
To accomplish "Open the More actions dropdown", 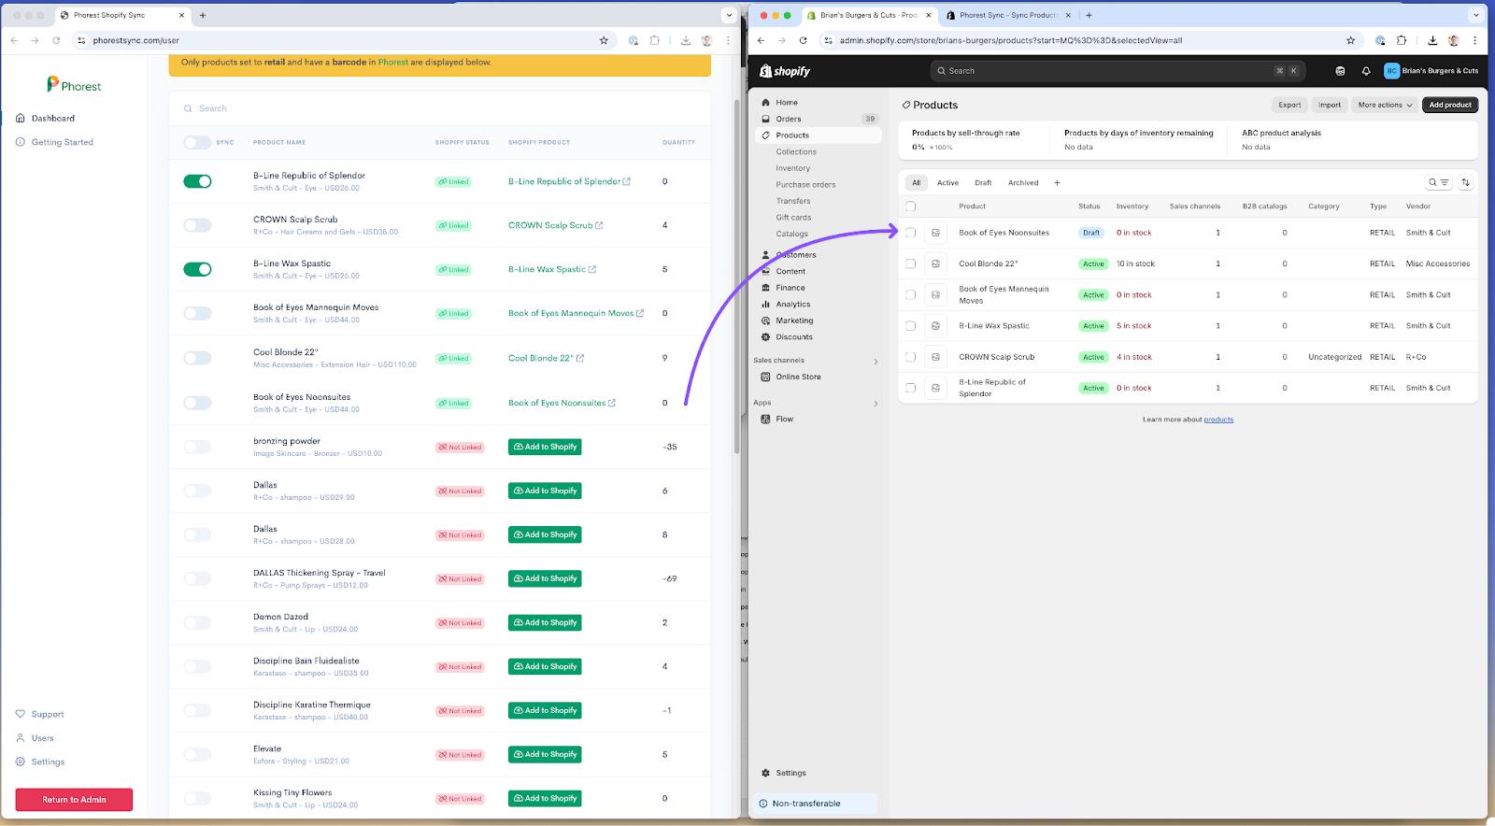I will (x=1385, y=105).
